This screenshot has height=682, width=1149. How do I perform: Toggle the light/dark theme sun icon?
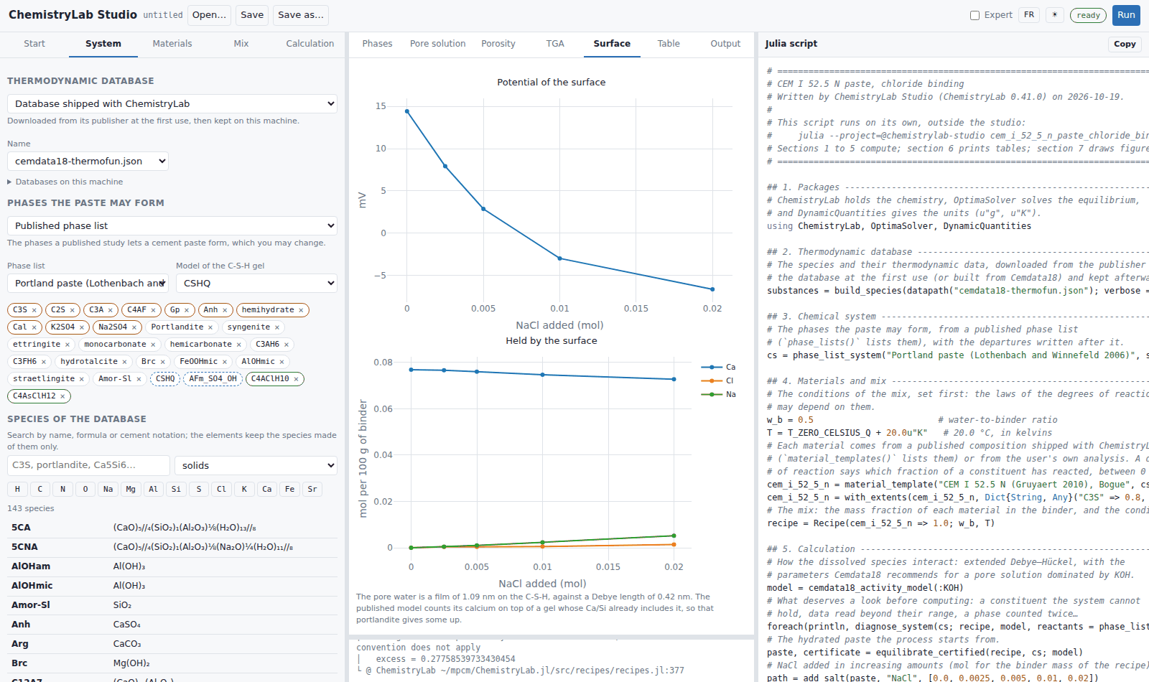pos(1055,15)
